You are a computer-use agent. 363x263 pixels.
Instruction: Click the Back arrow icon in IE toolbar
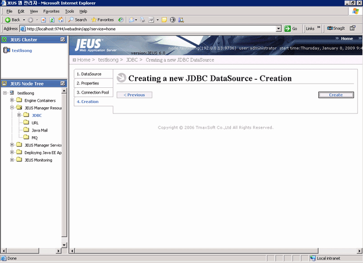click(8, 20)
